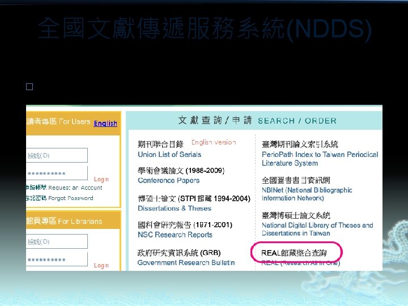The width and height of the screenshot is (408, 306).
Task: Click Login in the For Librarians section
Action: click(101, 265)
